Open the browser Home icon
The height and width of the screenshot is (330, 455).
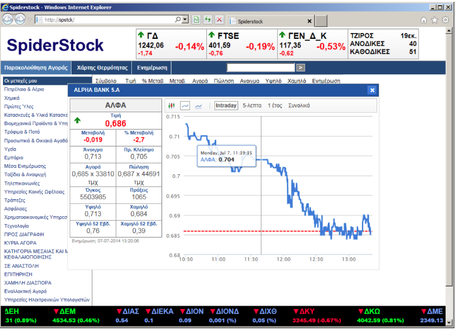(424, 20)
